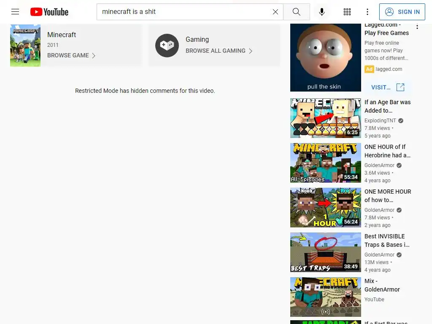432x324 pixels.
Task: Go to the YouTube home logo
Action: point(49,12)
